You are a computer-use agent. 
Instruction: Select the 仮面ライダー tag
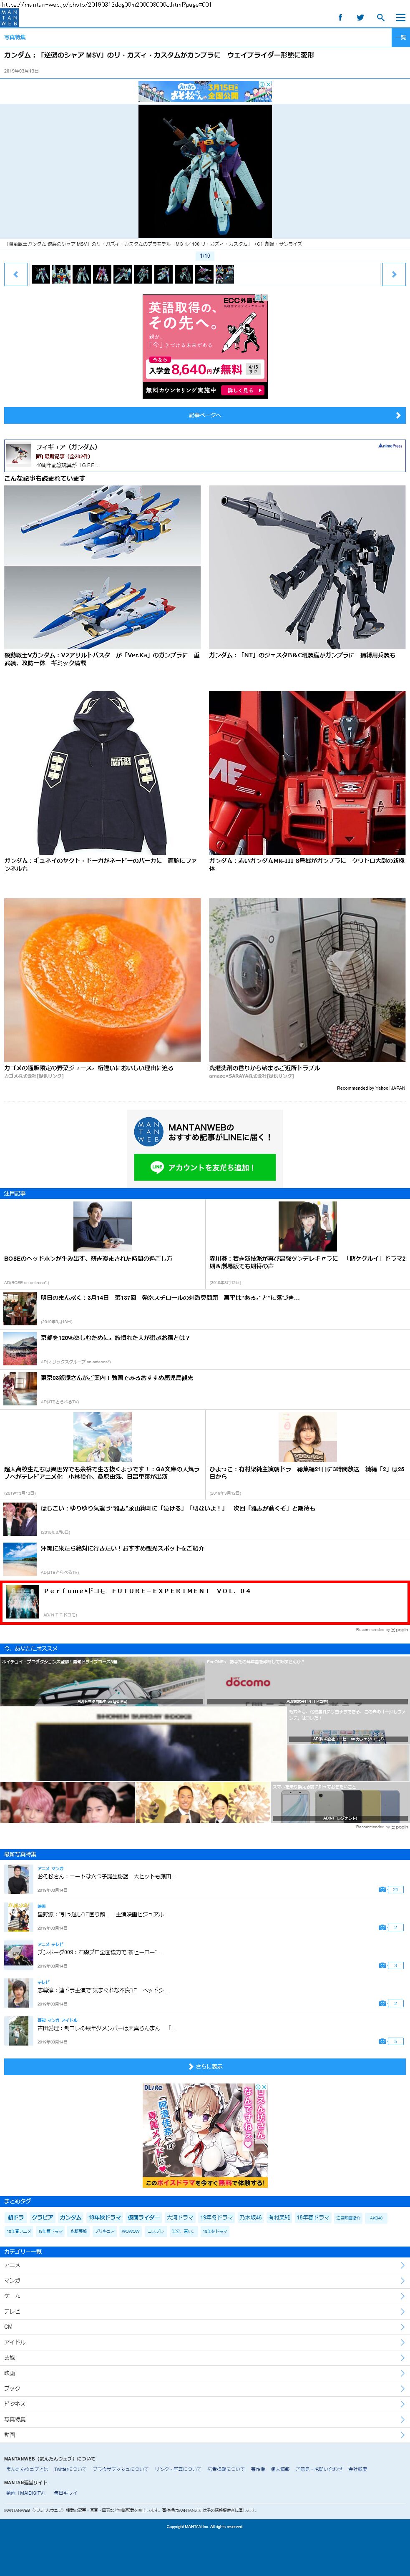143,2217
